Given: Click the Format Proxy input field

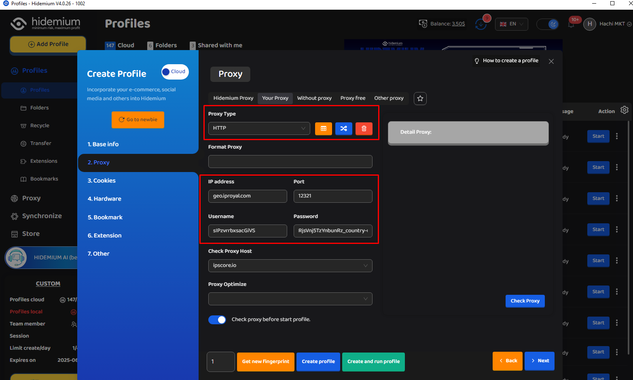Looking at the screenshot, I should pos(290,162).
